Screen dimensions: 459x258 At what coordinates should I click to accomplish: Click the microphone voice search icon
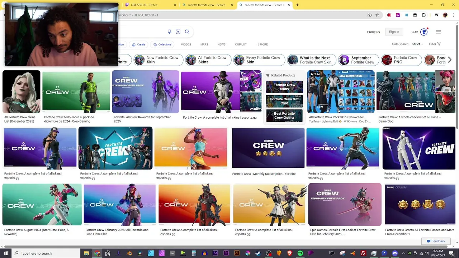pyautogui.click(x=170, y=32)
